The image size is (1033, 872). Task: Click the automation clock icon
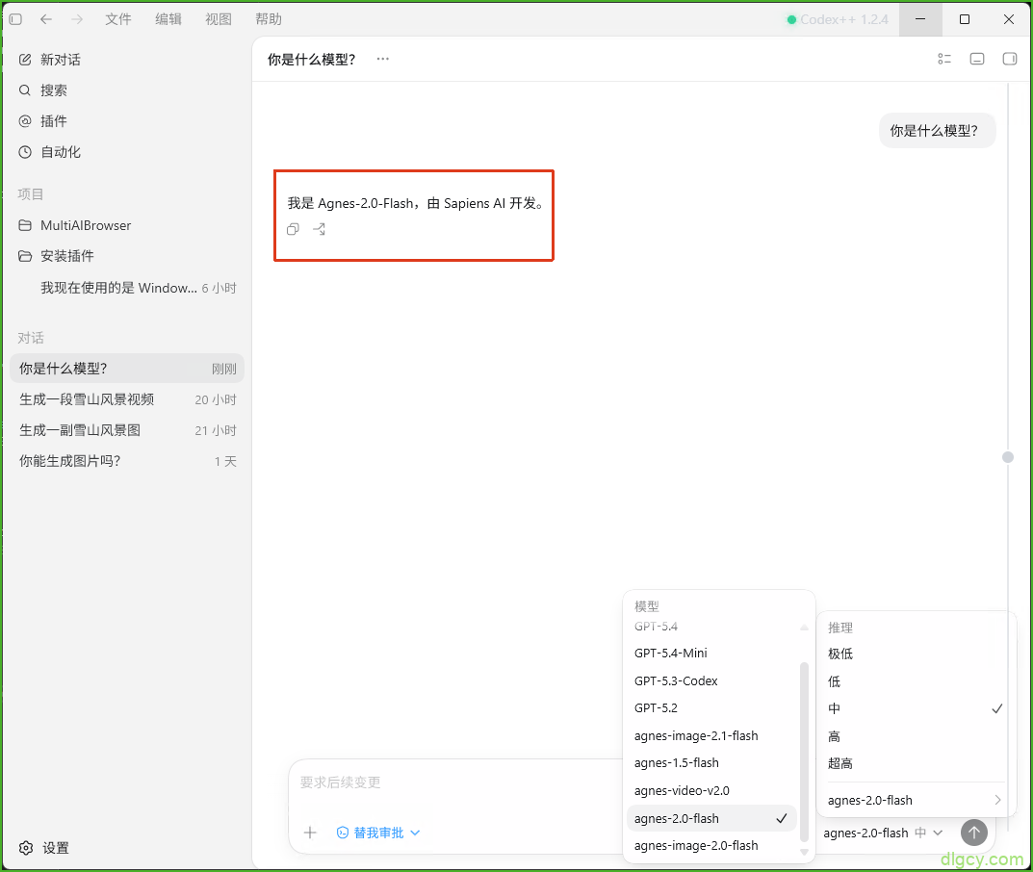[x=25, y=152]
